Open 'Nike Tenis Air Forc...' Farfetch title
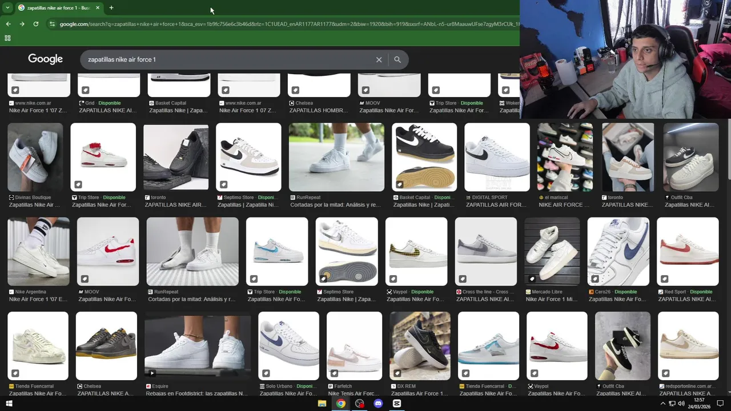The height and width of the screenshot is (411, 731). pyautogui.click(x=354, y=393)
